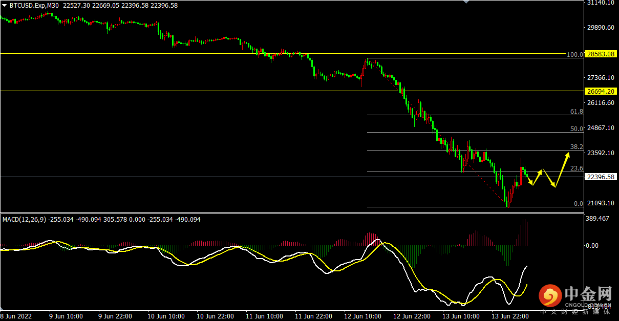Click the open price 22527.30 in header
The height and width of the screenshot is (321, 619).
77,6
